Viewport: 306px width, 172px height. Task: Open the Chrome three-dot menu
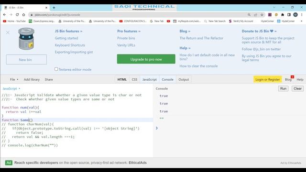302,15
